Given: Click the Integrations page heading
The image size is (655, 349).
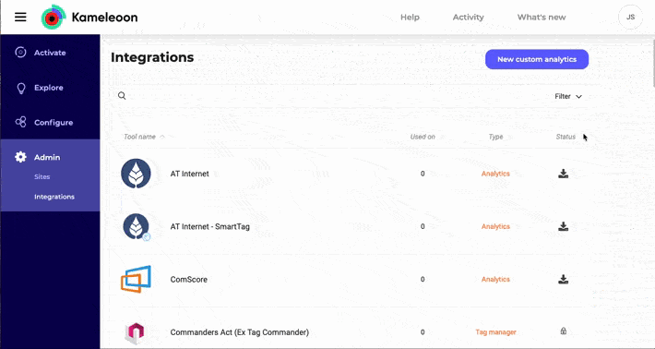Looking at the screenshot, I should 152,57.
